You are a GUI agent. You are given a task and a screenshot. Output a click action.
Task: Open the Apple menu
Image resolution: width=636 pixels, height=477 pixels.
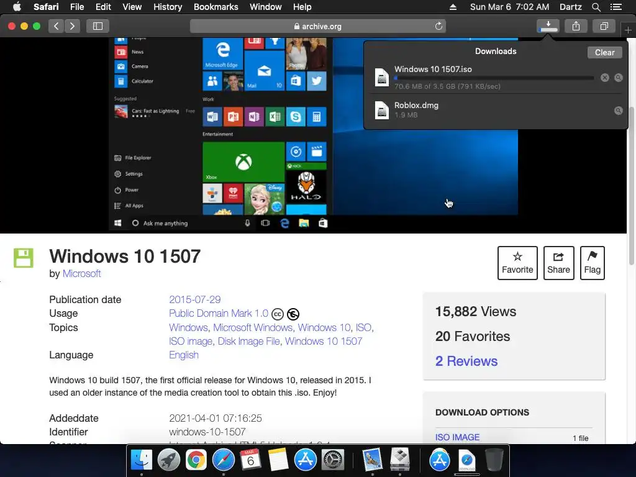pos(17,7)
